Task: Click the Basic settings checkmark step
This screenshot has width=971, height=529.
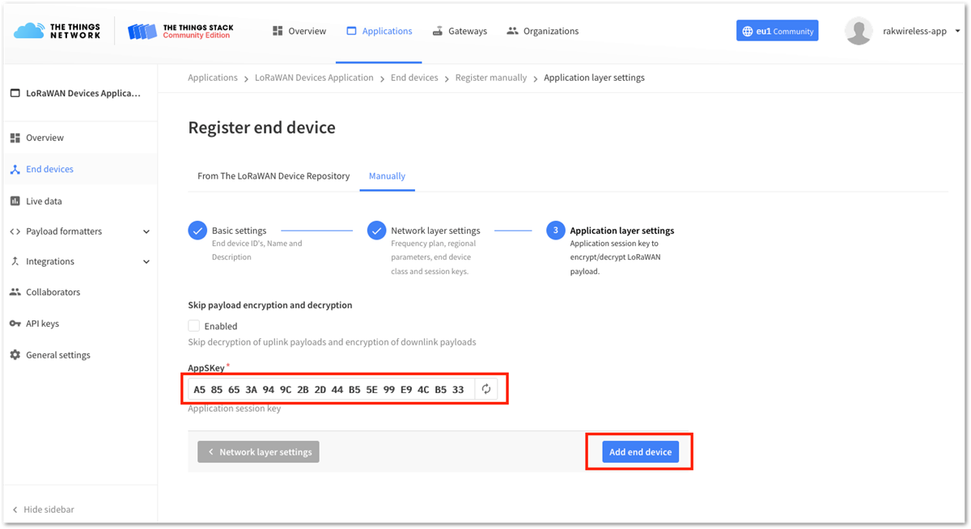Action: tap(197, 231)
